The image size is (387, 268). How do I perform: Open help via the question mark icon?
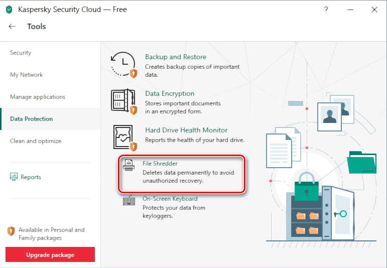pos(326,10)
